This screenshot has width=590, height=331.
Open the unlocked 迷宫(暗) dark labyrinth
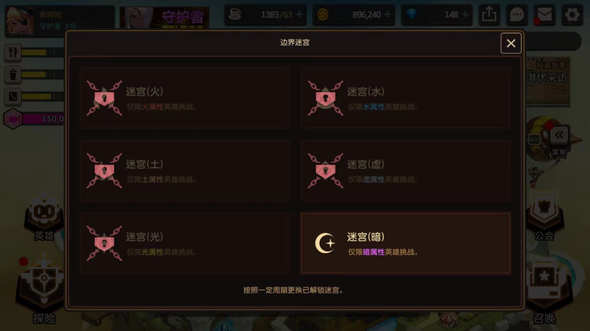405,243
